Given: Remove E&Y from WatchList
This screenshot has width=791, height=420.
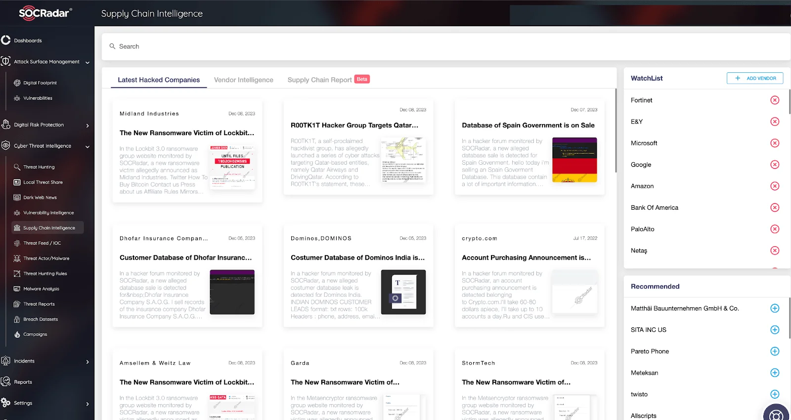Looking at the screenshot, I should tap(775, 122).
